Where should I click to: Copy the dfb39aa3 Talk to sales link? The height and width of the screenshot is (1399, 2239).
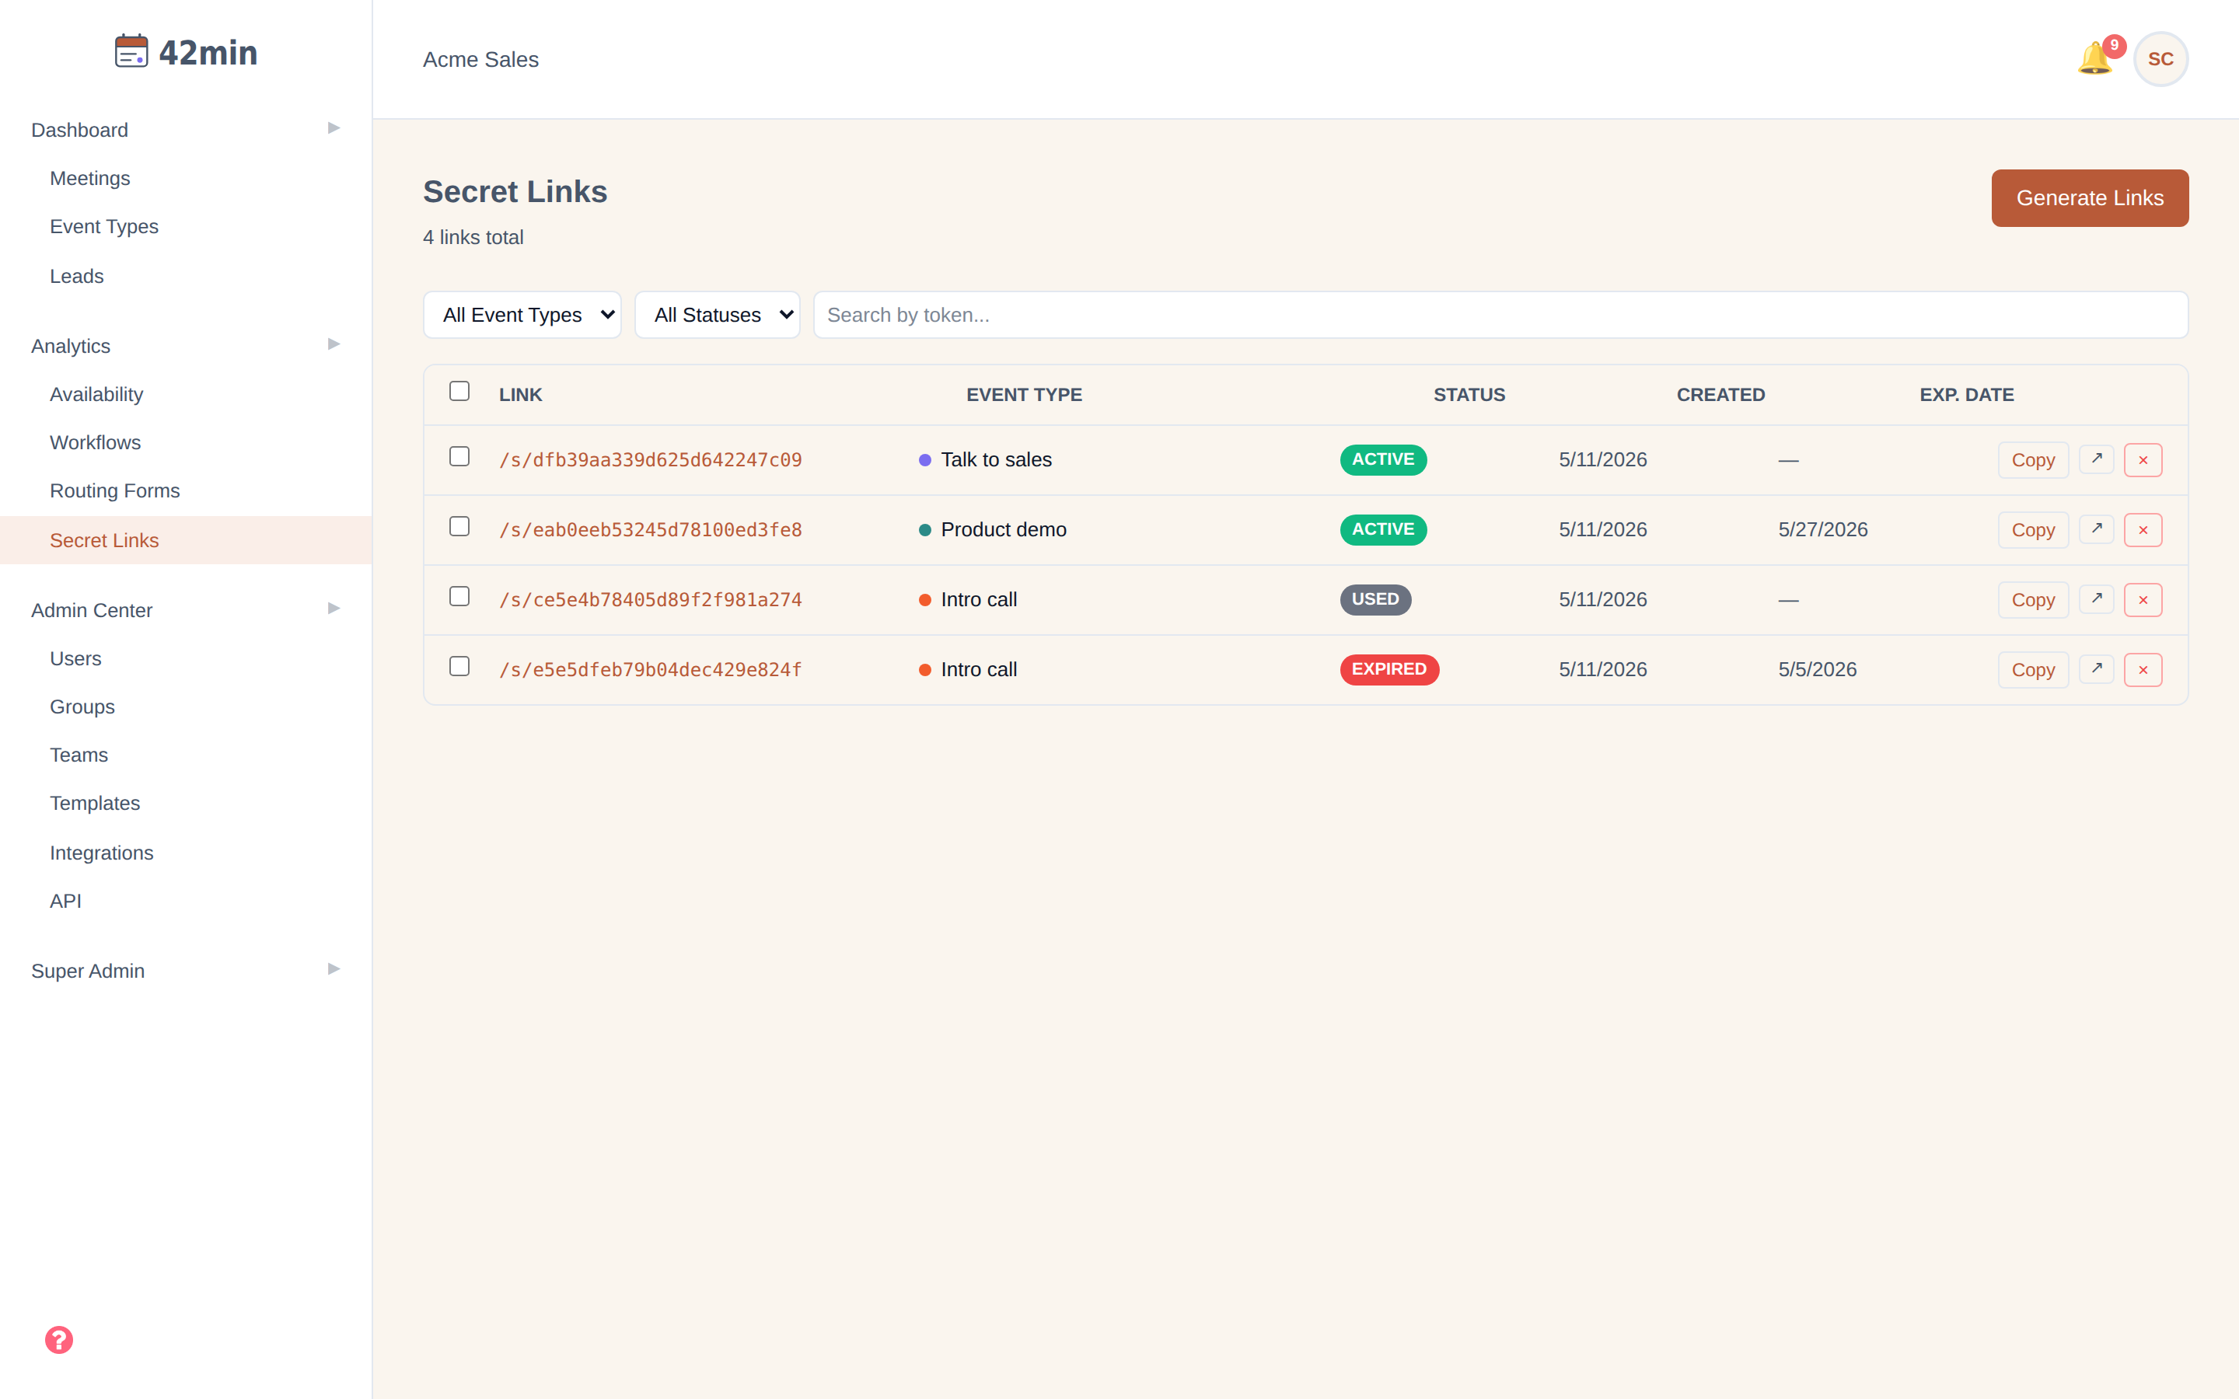click(x=2033, y=460)
